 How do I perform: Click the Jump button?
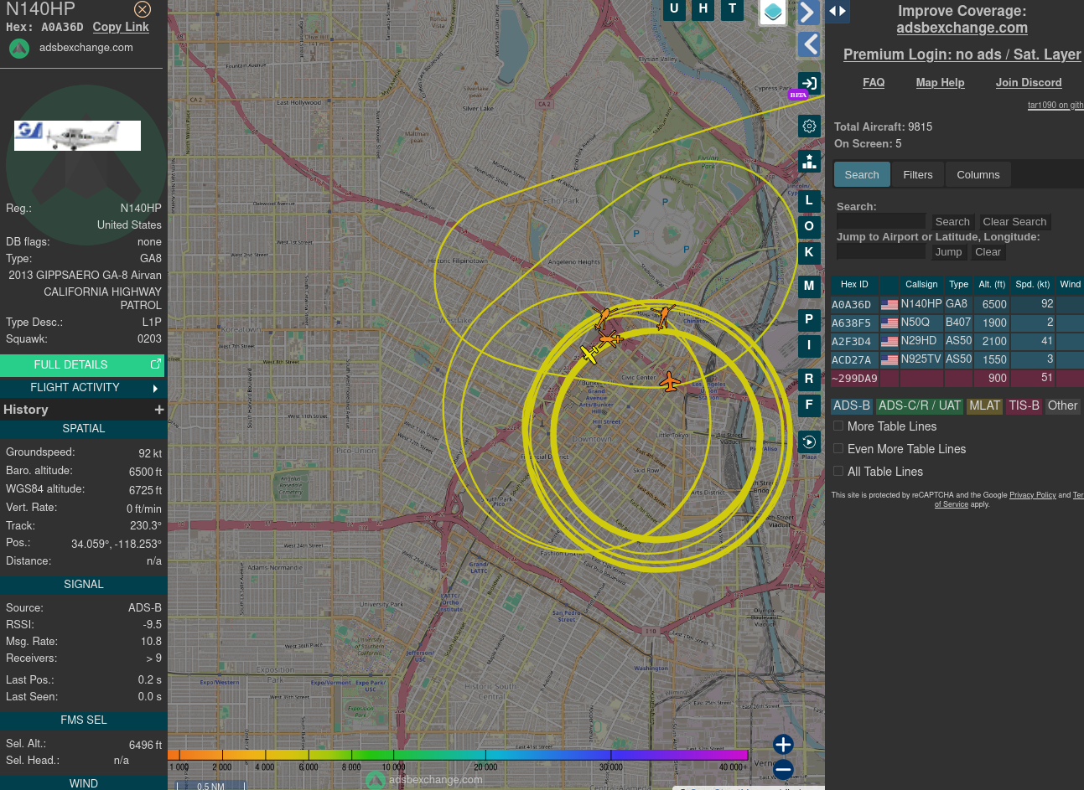pyautogui.click(x=948, y=252)
